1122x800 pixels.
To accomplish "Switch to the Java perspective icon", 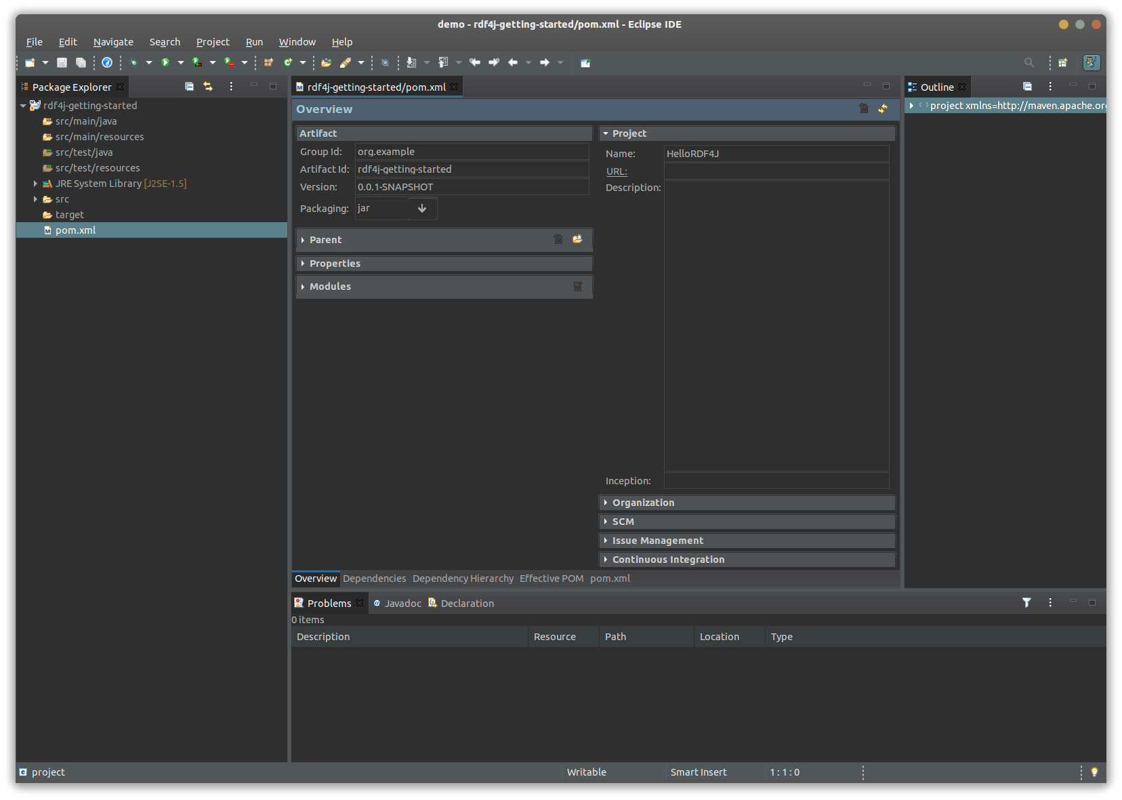I will [x=1092, y=63].
